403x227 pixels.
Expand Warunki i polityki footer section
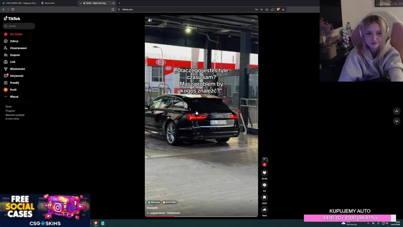click(x=15, y=115)
